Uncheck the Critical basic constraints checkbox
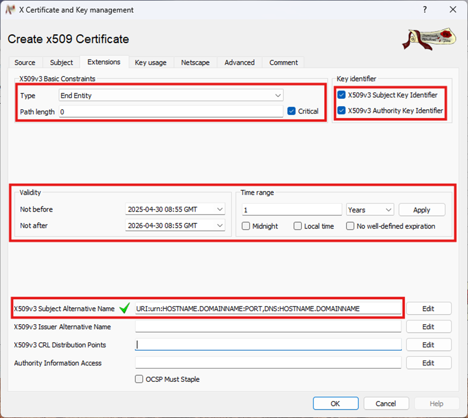Viewport: 468px width, 418px height. click(291, 111)
